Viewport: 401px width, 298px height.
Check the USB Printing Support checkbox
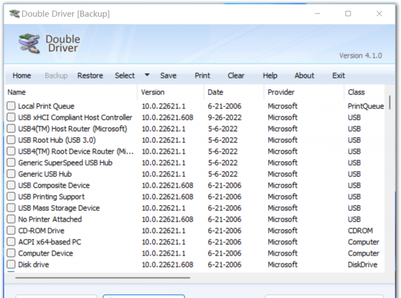(11, 196)
